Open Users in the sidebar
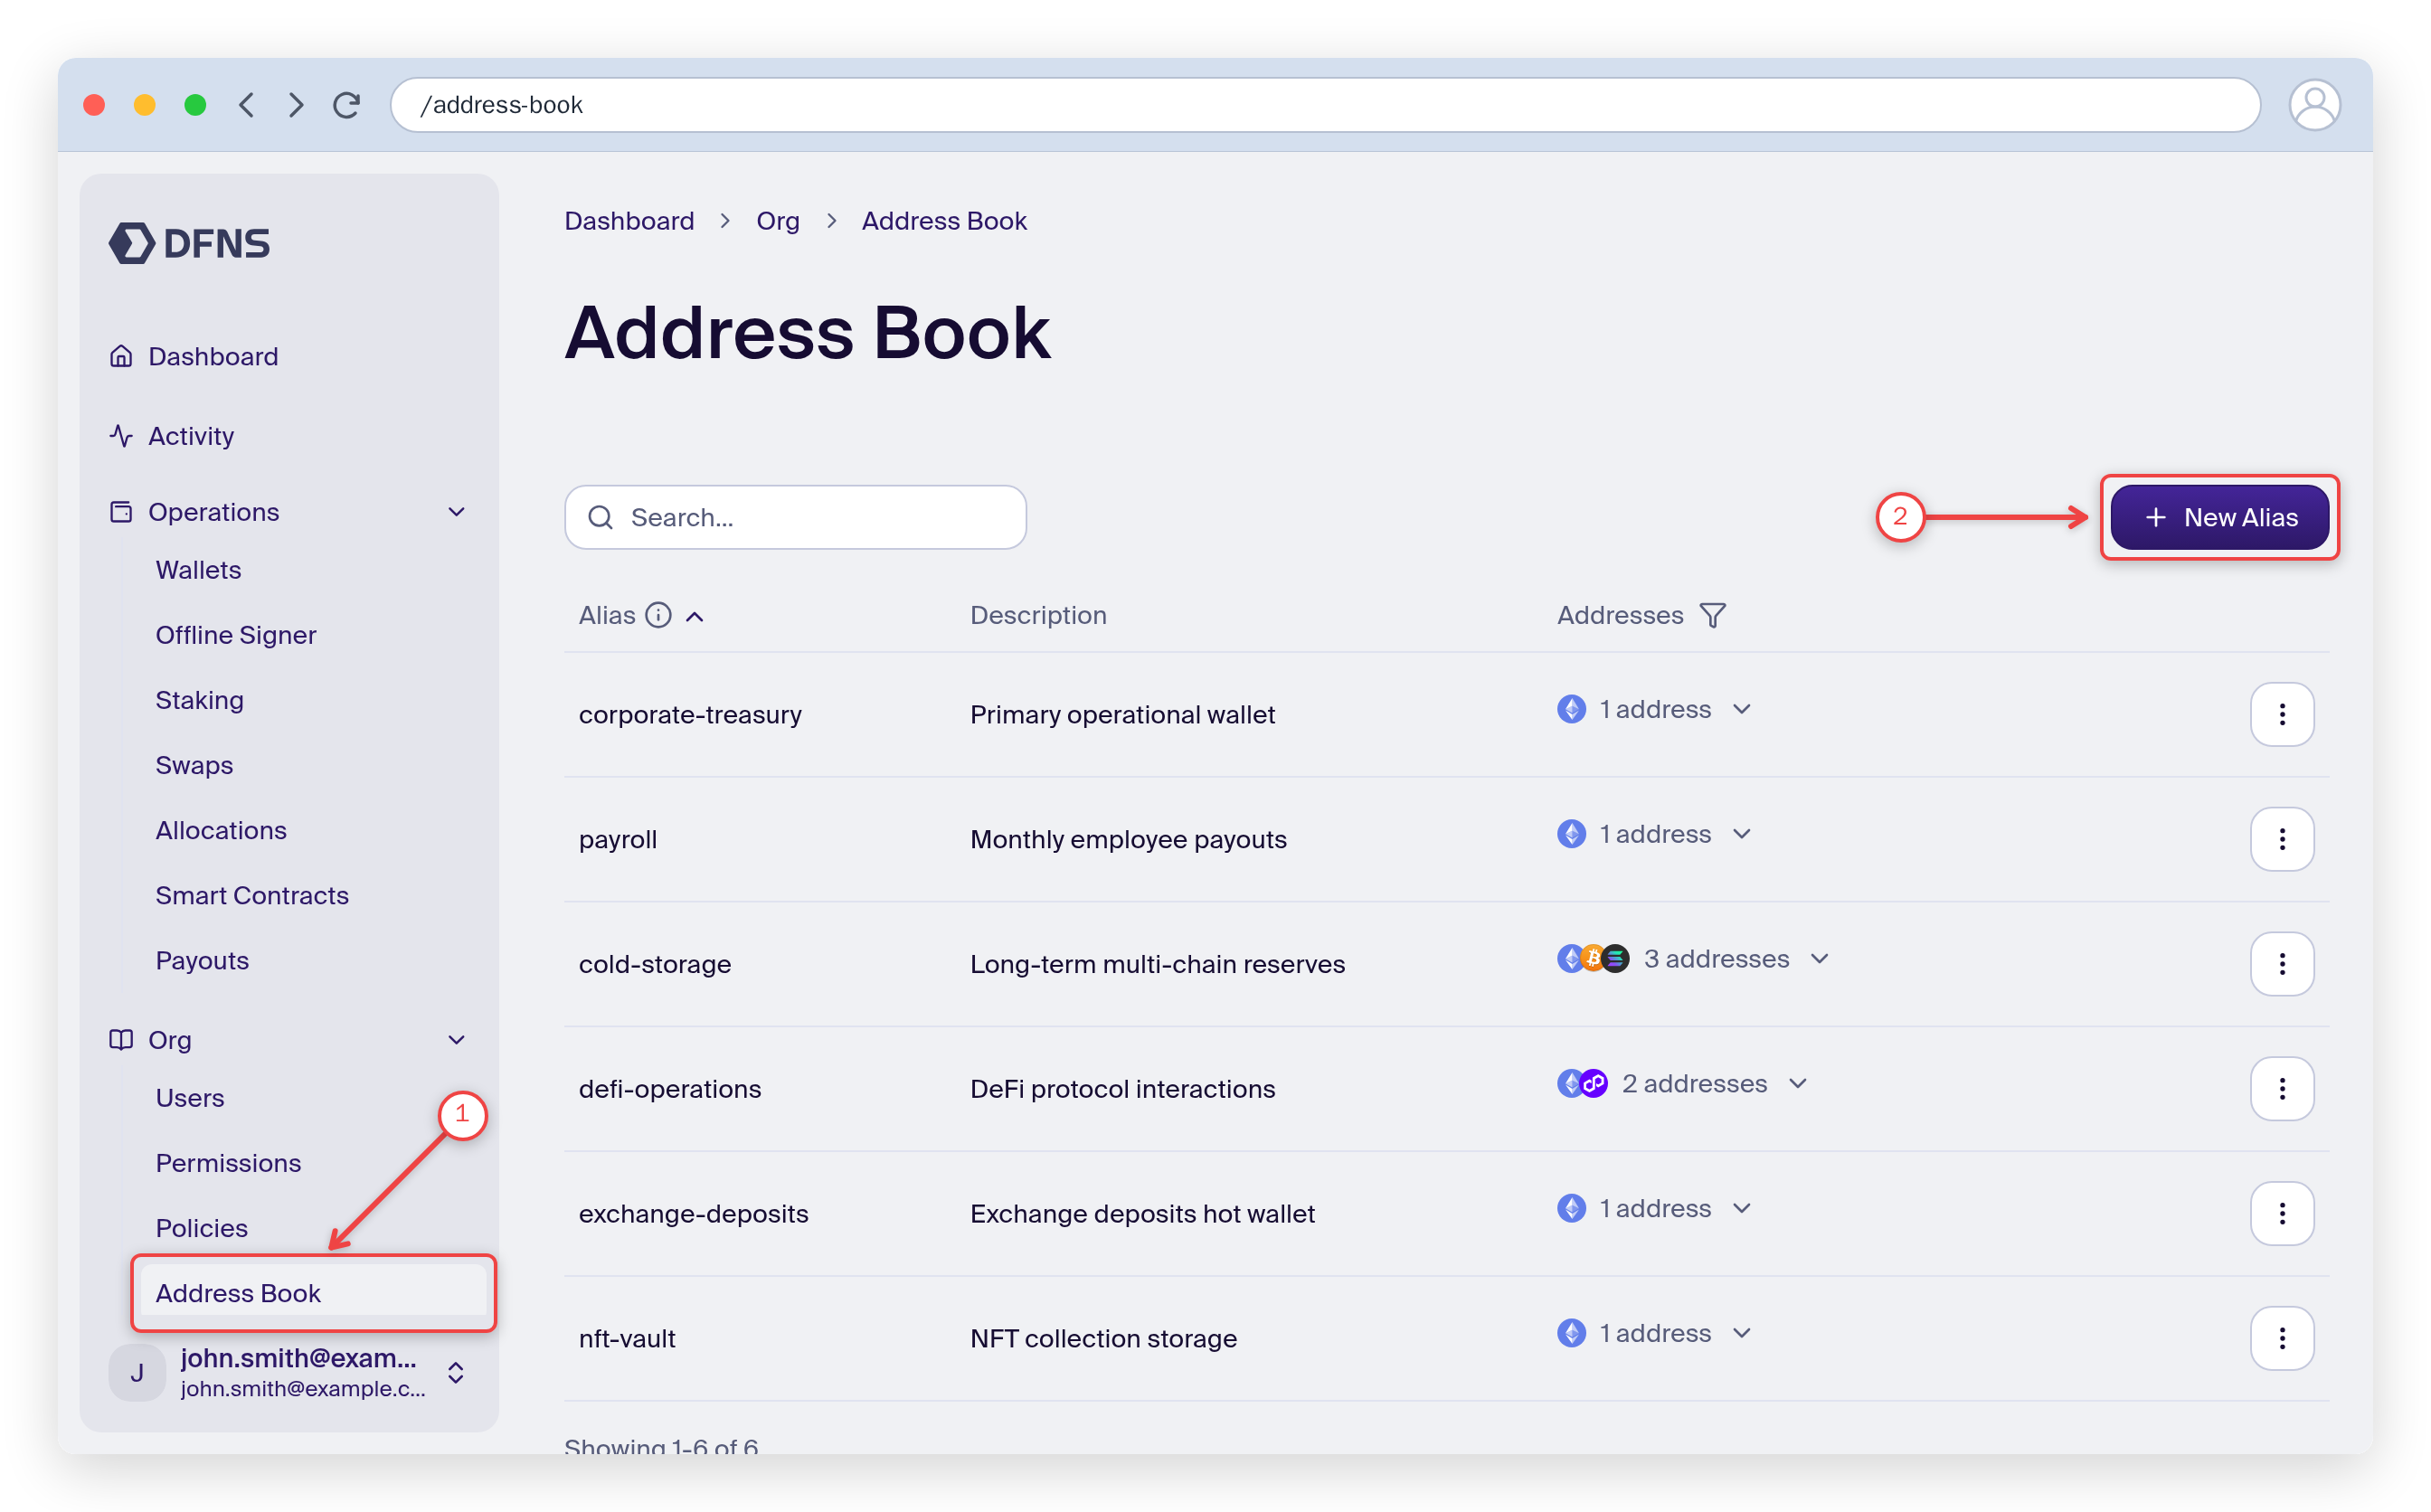Screen dimensions: 2431x1512 190,1098
